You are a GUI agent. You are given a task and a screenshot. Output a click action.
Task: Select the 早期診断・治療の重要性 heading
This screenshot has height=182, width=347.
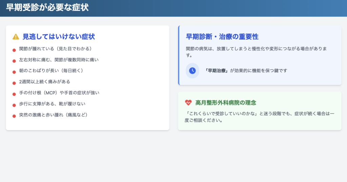(222, 37)
